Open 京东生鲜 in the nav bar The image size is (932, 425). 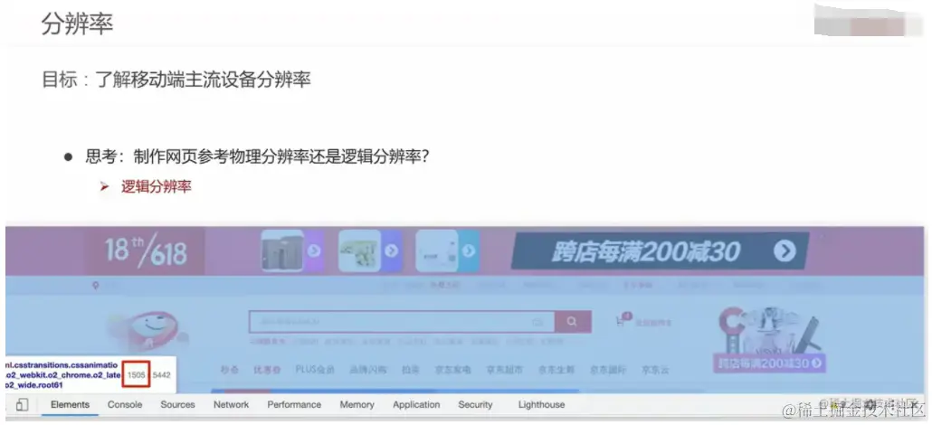[557, 370]
